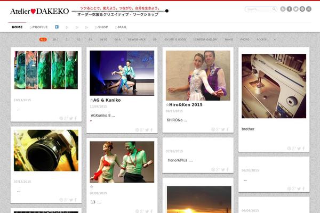Expand the category filter overflow arrow

pyautogui.click(x=275, y=39)
